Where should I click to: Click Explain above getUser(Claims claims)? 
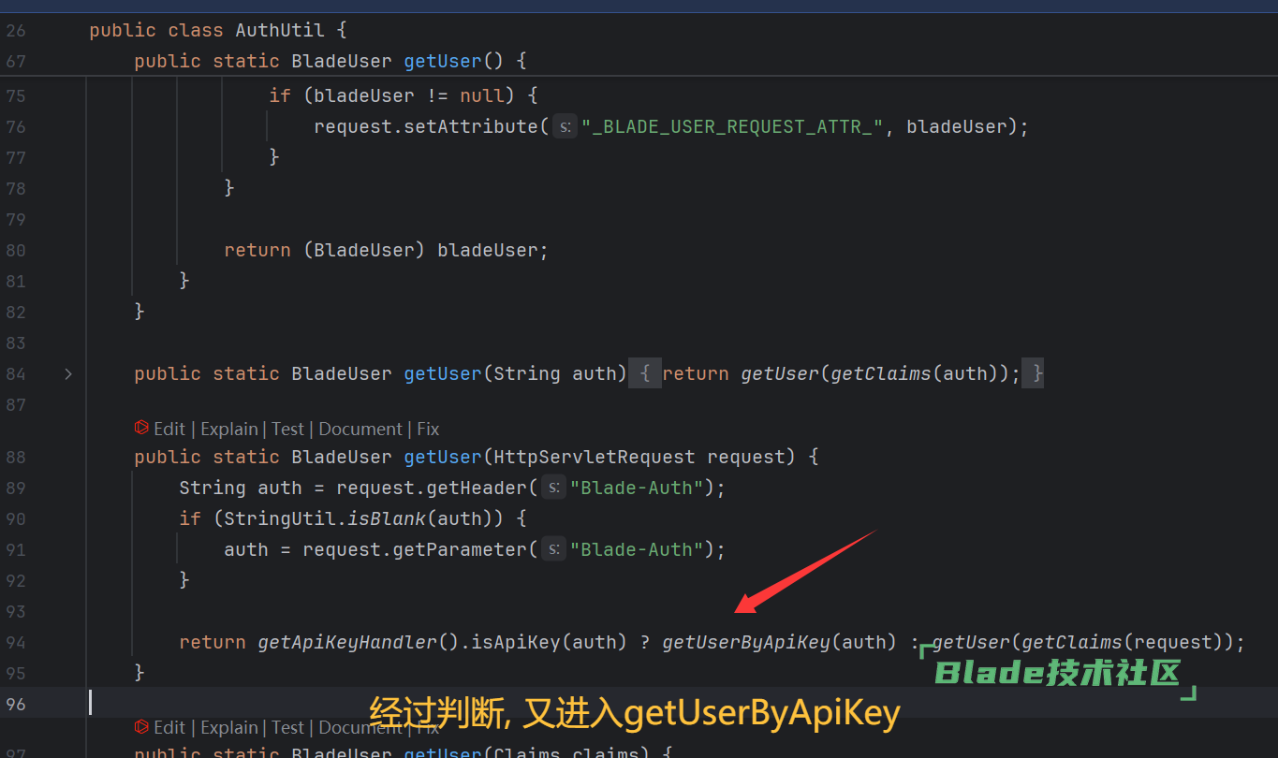coord(229,727)
